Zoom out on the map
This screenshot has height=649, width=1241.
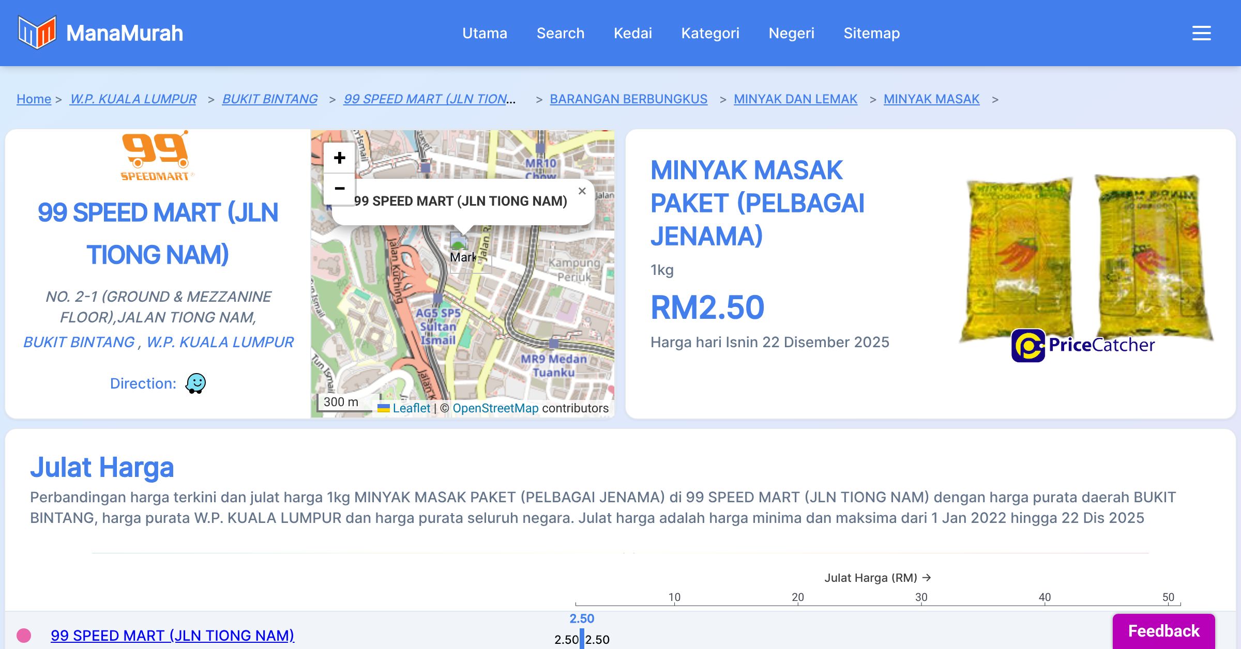pyautogui.click(x=339, y=189)
